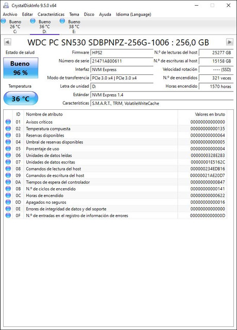This screenshot has width=237, height=330.
Task: Click status orb for attribute 07 Unidades escritas
Action: (x=8, y=162)
